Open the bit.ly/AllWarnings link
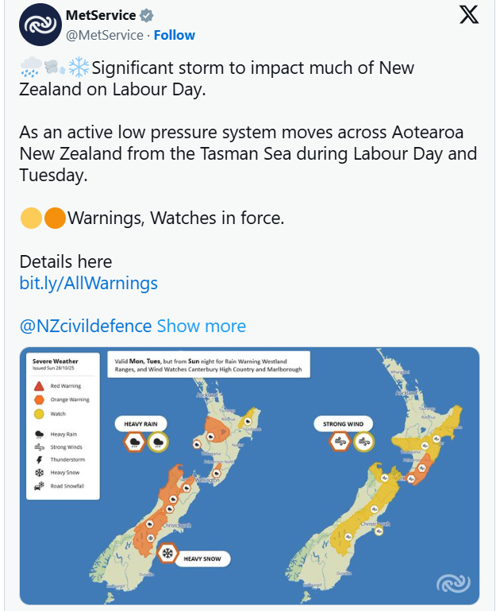The height and width of the screenshot is (611, 496). click(x=88, y=283)
